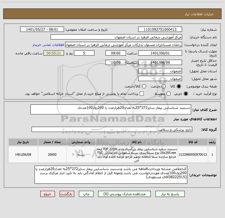Click the واحد شمارش column header
Viewport: 225px width, 218px height.
(x=81, y=142)
